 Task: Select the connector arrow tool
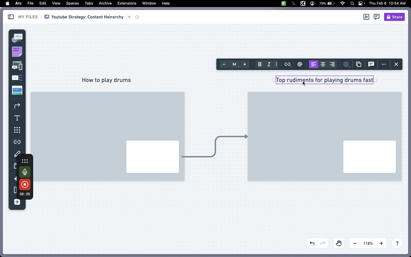pyautogui.click(x=17, y=106)
